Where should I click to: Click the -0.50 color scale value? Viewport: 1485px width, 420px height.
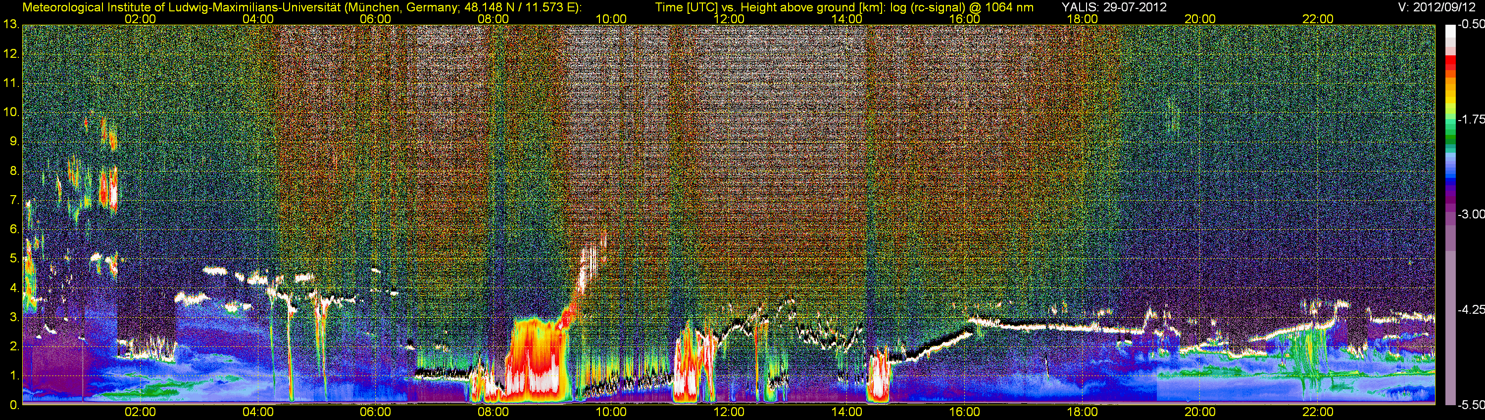pos(1471,25)
